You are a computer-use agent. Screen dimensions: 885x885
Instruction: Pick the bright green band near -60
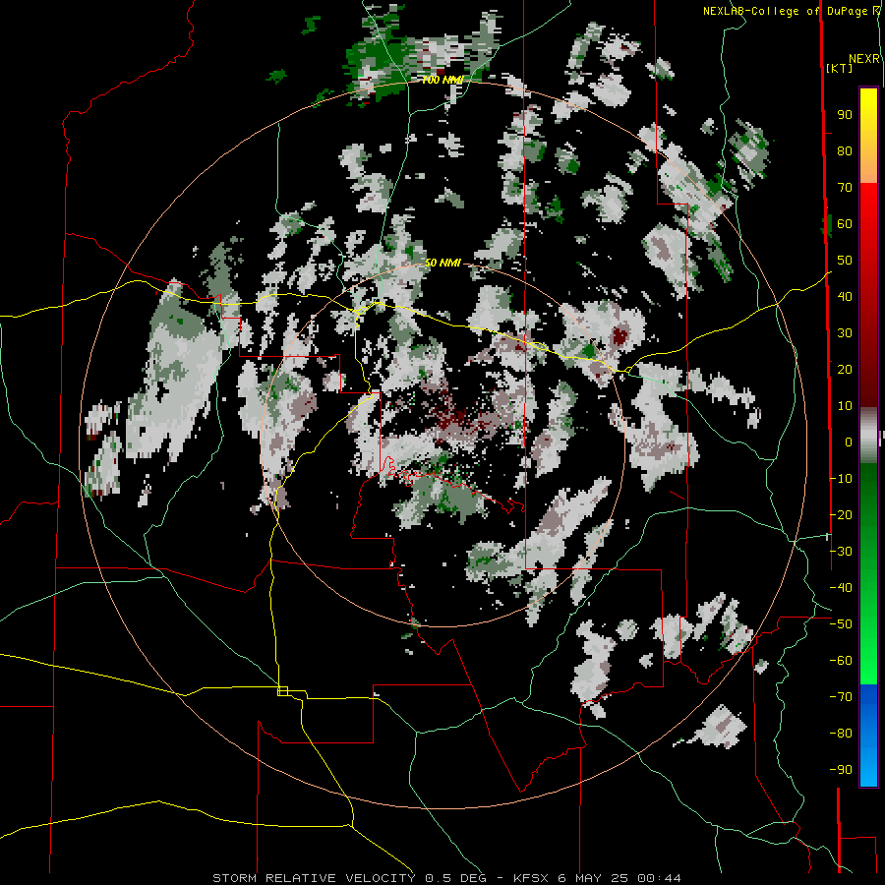click(868, 661)
